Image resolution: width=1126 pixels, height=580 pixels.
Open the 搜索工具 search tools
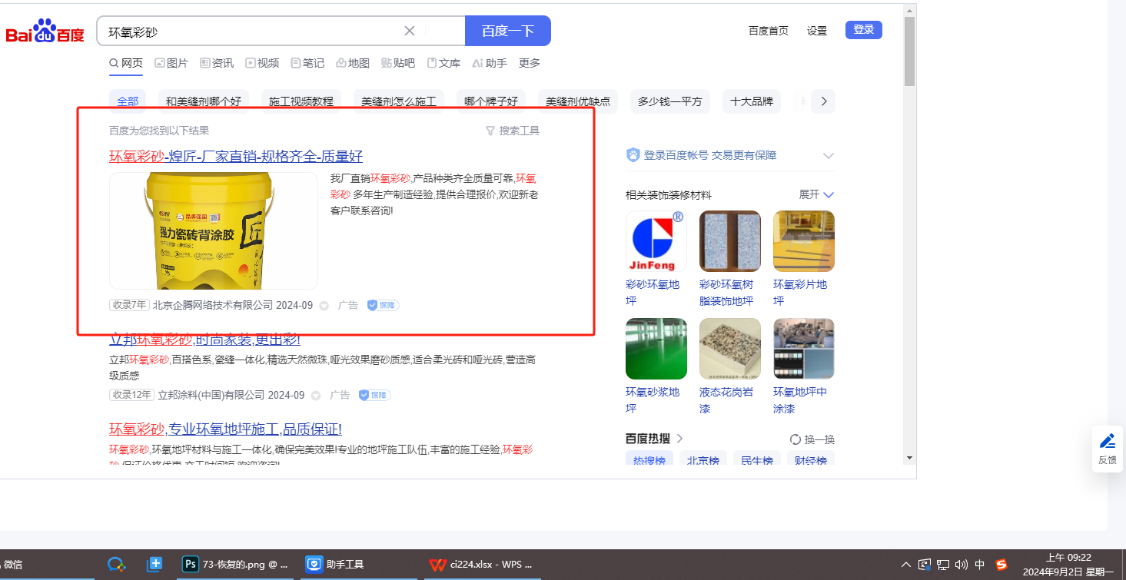[513, 131]
